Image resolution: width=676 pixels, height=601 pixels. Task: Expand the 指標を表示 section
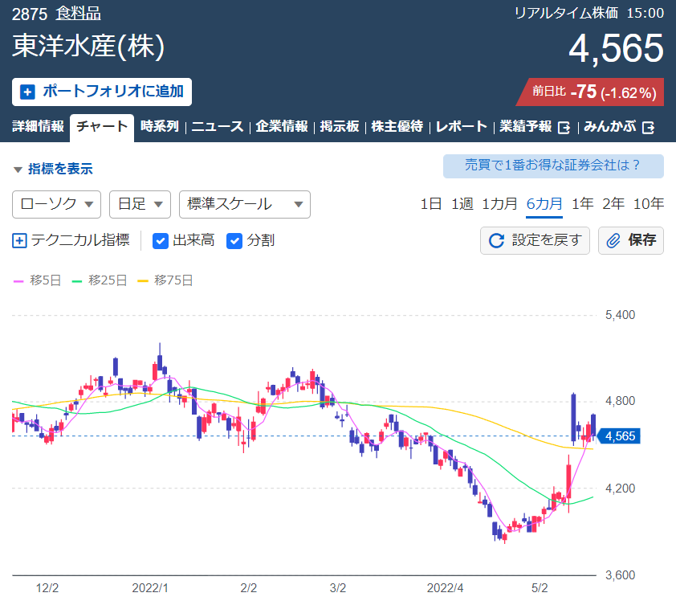click(x=53, y=169)
